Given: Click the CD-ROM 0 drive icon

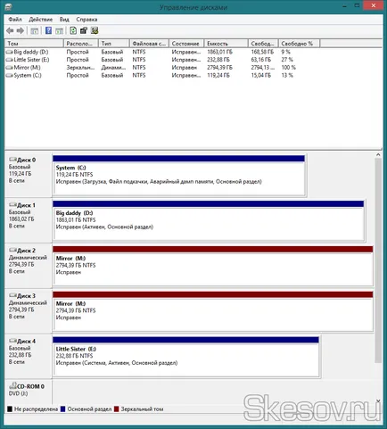Looking at the screenshot, I should coord(12,386).
